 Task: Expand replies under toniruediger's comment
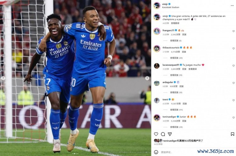tap(176, 127)
